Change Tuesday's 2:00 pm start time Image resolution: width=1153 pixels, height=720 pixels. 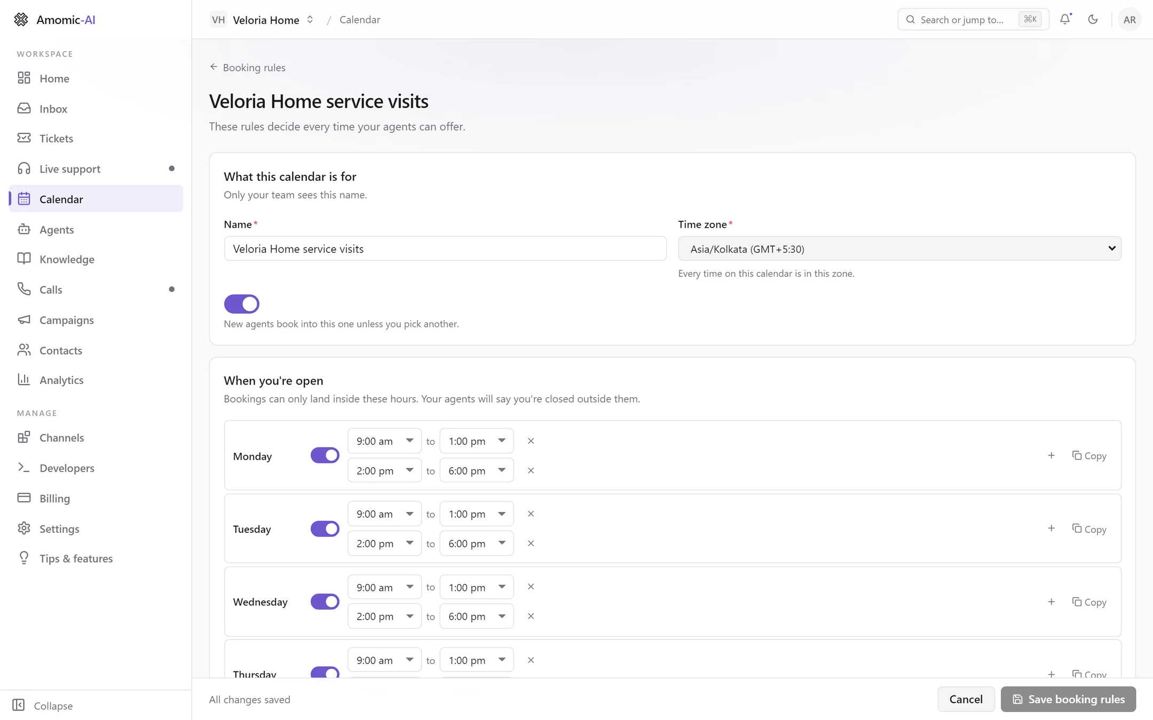[384, 543]
